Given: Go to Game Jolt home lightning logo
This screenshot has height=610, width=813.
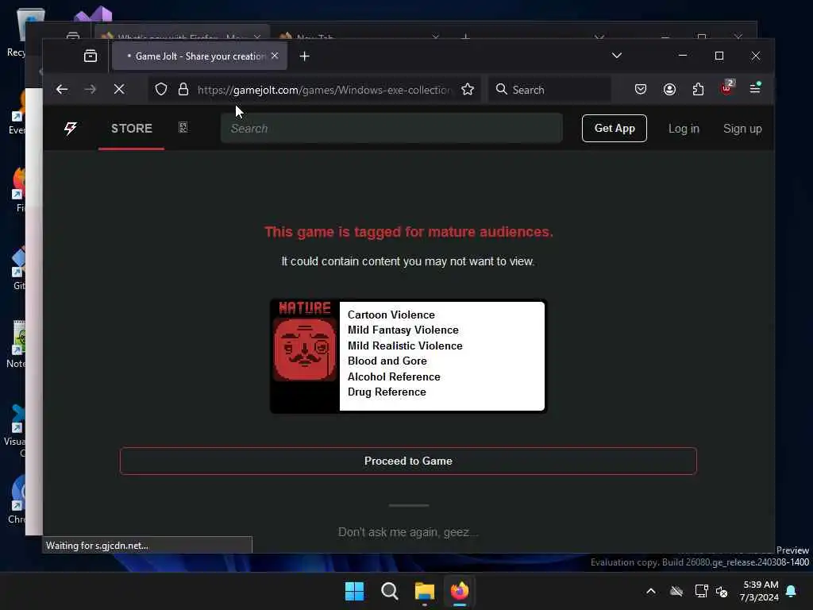Looking at the screenshot, I should [71, 128].
